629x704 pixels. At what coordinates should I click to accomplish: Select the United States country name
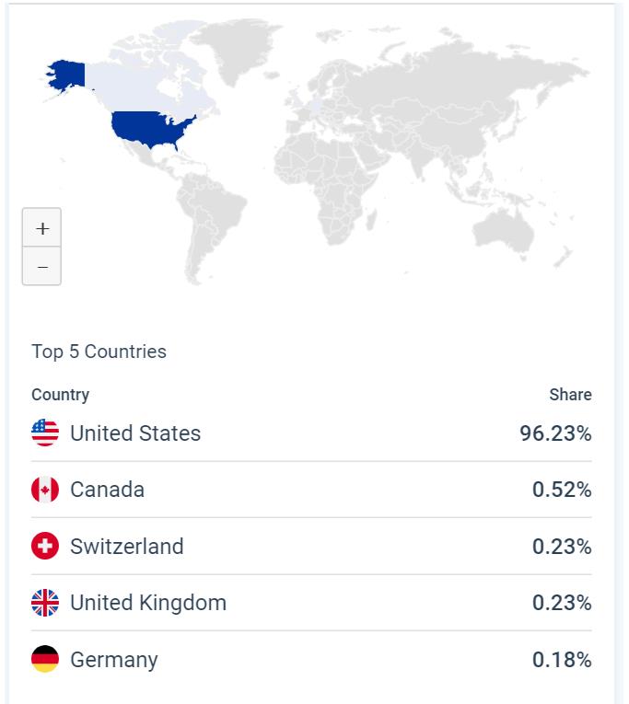pos(135,433)
